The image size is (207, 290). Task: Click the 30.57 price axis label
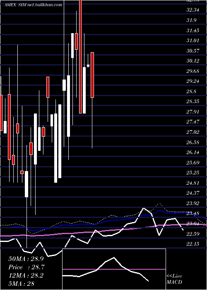193,51
